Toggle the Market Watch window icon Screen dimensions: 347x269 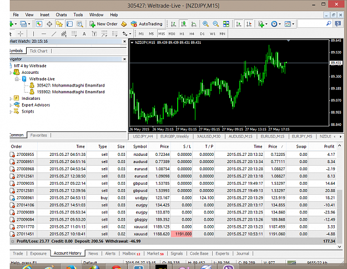tap(39, 24)
